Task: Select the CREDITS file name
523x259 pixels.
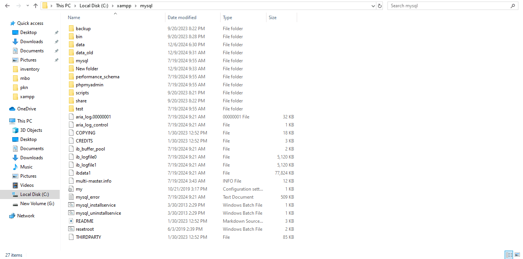Action: pos(84,141)
